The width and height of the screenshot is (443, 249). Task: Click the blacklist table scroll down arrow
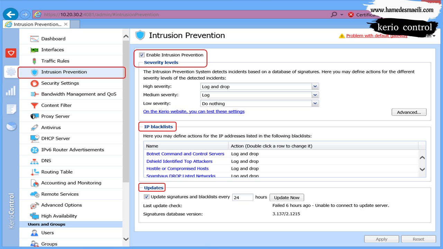422,169
